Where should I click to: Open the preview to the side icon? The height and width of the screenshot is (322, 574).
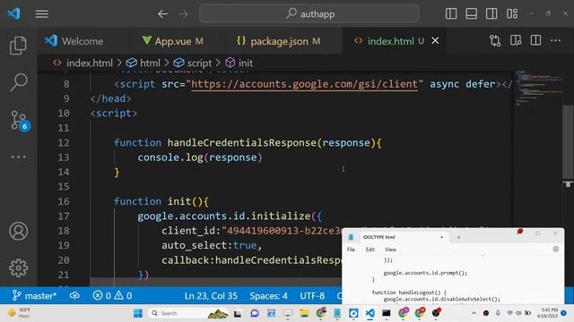(516, 40)
